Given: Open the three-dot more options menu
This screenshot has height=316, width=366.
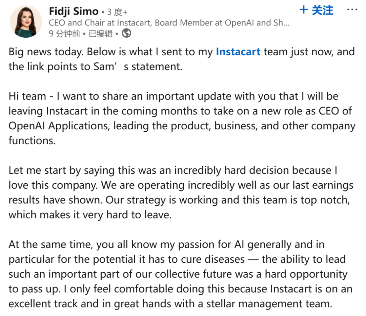Looking at the screenshot, I should click(x=352, y=11).
